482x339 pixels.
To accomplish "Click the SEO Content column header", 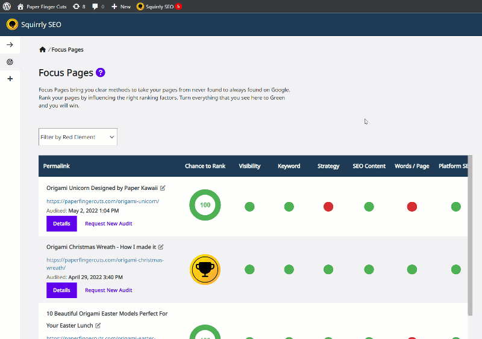I will coord(369,166).
